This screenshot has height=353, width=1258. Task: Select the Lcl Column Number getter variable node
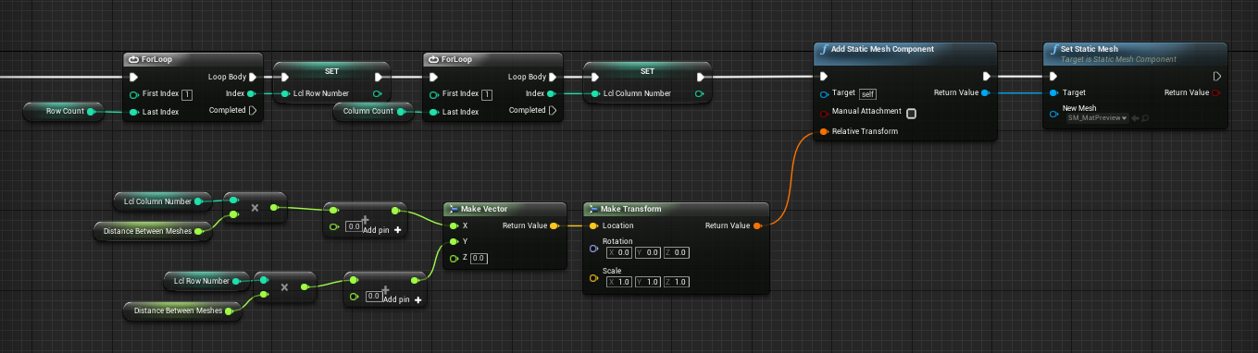(164, 201)
